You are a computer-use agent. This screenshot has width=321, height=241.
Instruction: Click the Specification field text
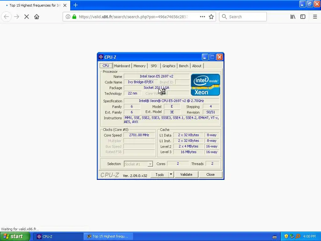click(x=171, y=101)
